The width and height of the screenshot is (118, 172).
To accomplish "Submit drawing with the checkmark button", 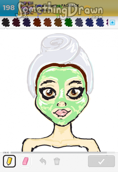I will 101,161.
